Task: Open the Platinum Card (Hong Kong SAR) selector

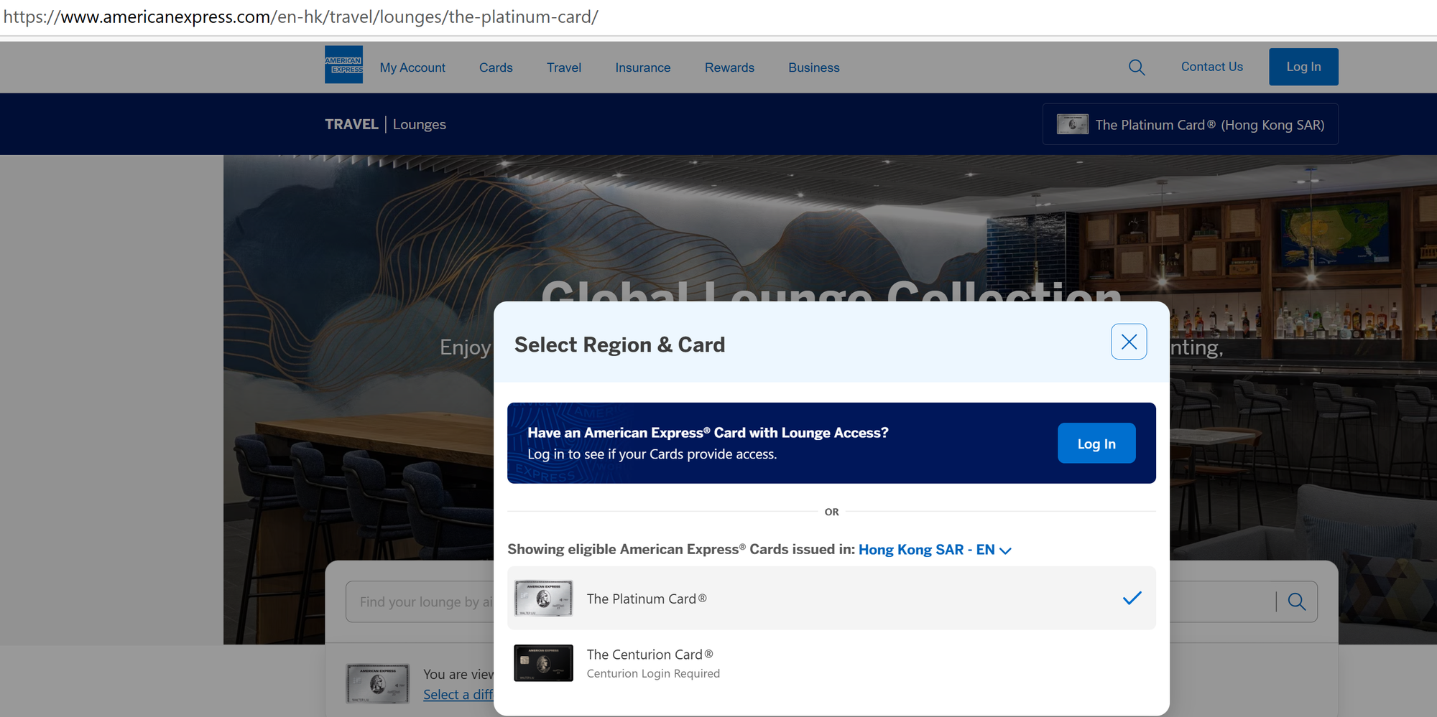Action: pyautogui.click(x=1191, y=124)
